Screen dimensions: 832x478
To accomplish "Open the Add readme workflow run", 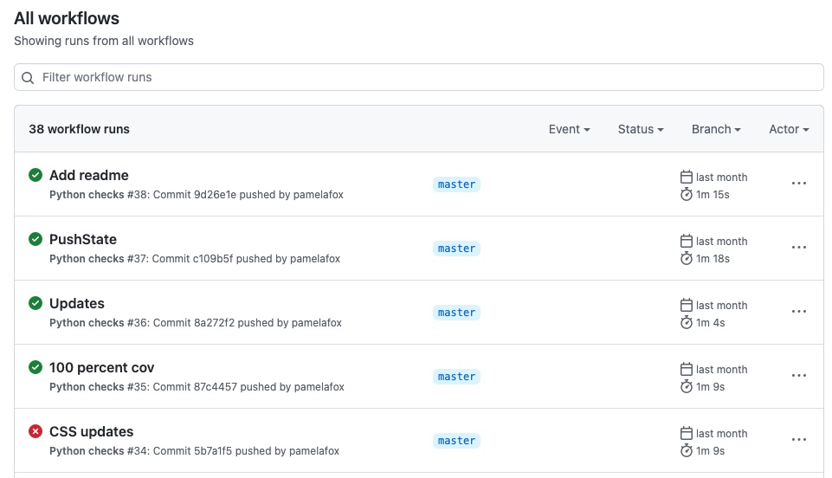I will coord(89,175).
